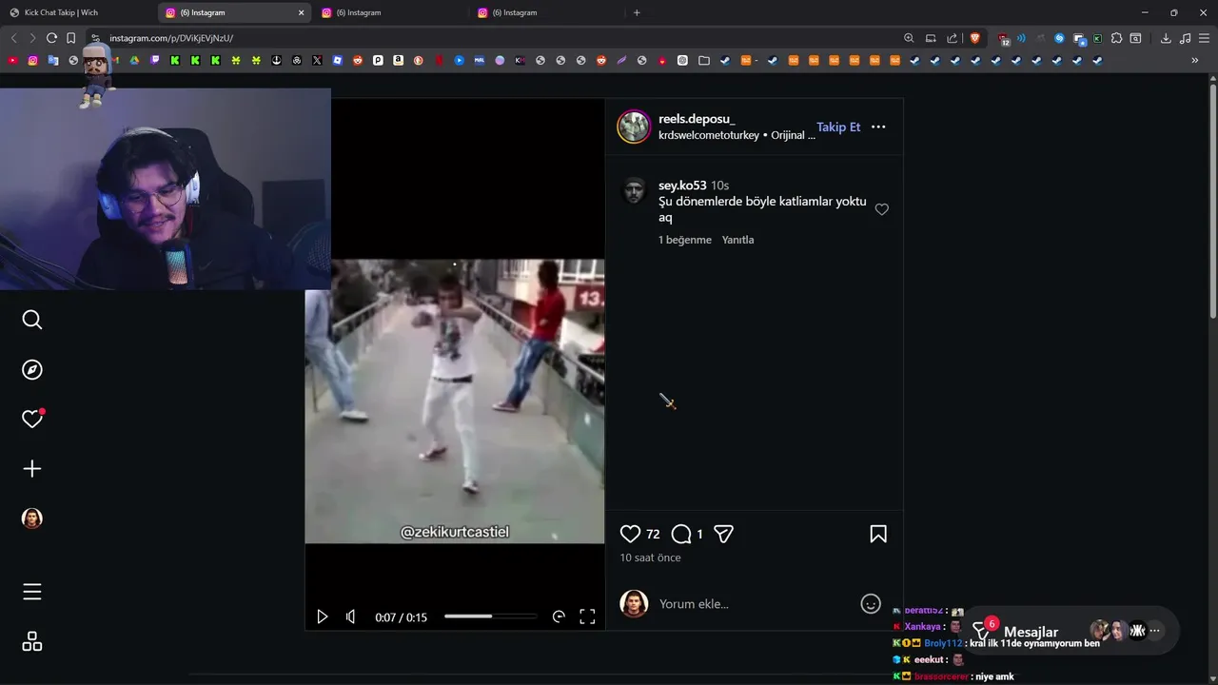Bookmark this page in the browser toolbar
The image size is (1218, 685).
[x=70, y=38]
